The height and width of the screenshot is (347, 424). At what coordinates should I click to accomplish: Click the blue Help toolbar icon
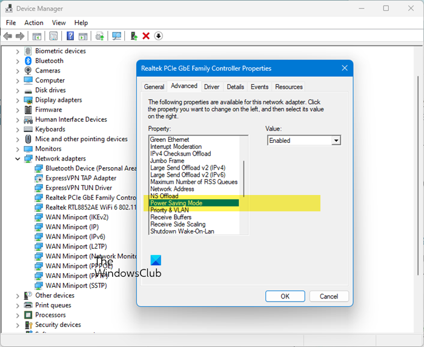point(70,36)
